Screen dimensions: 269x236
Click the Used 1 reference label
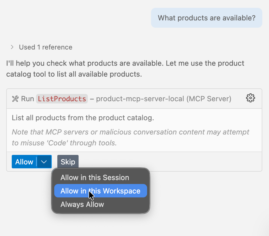[46, 47]
